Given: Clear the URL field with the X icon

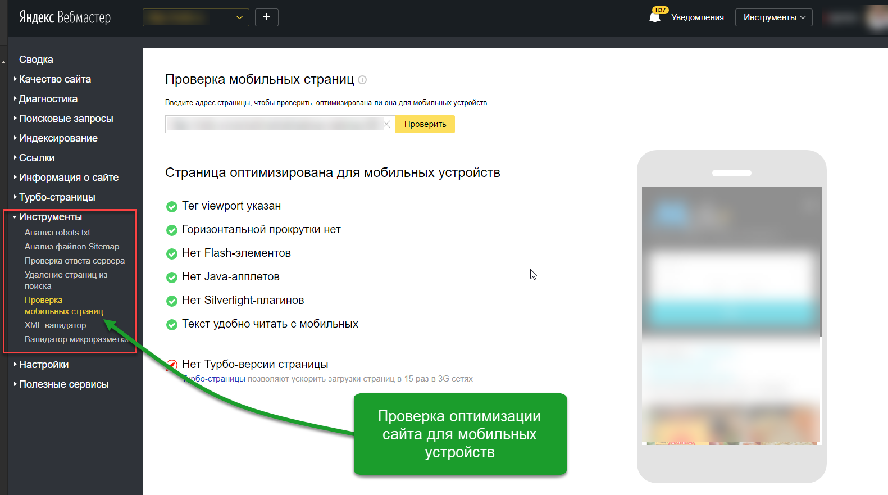Looking at the screenshot, I should (386, 124).
